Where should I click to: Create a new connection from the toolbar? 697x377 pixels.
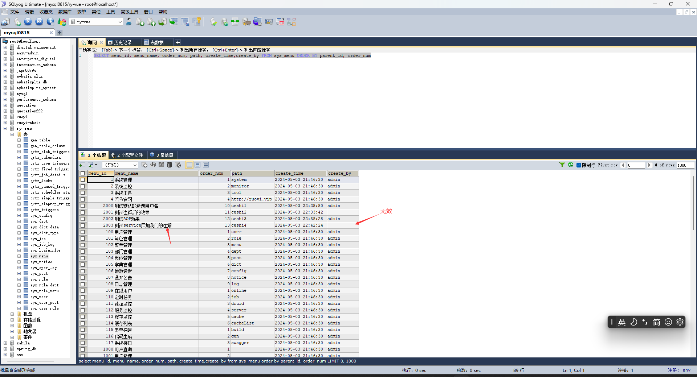tap(5, 22)
